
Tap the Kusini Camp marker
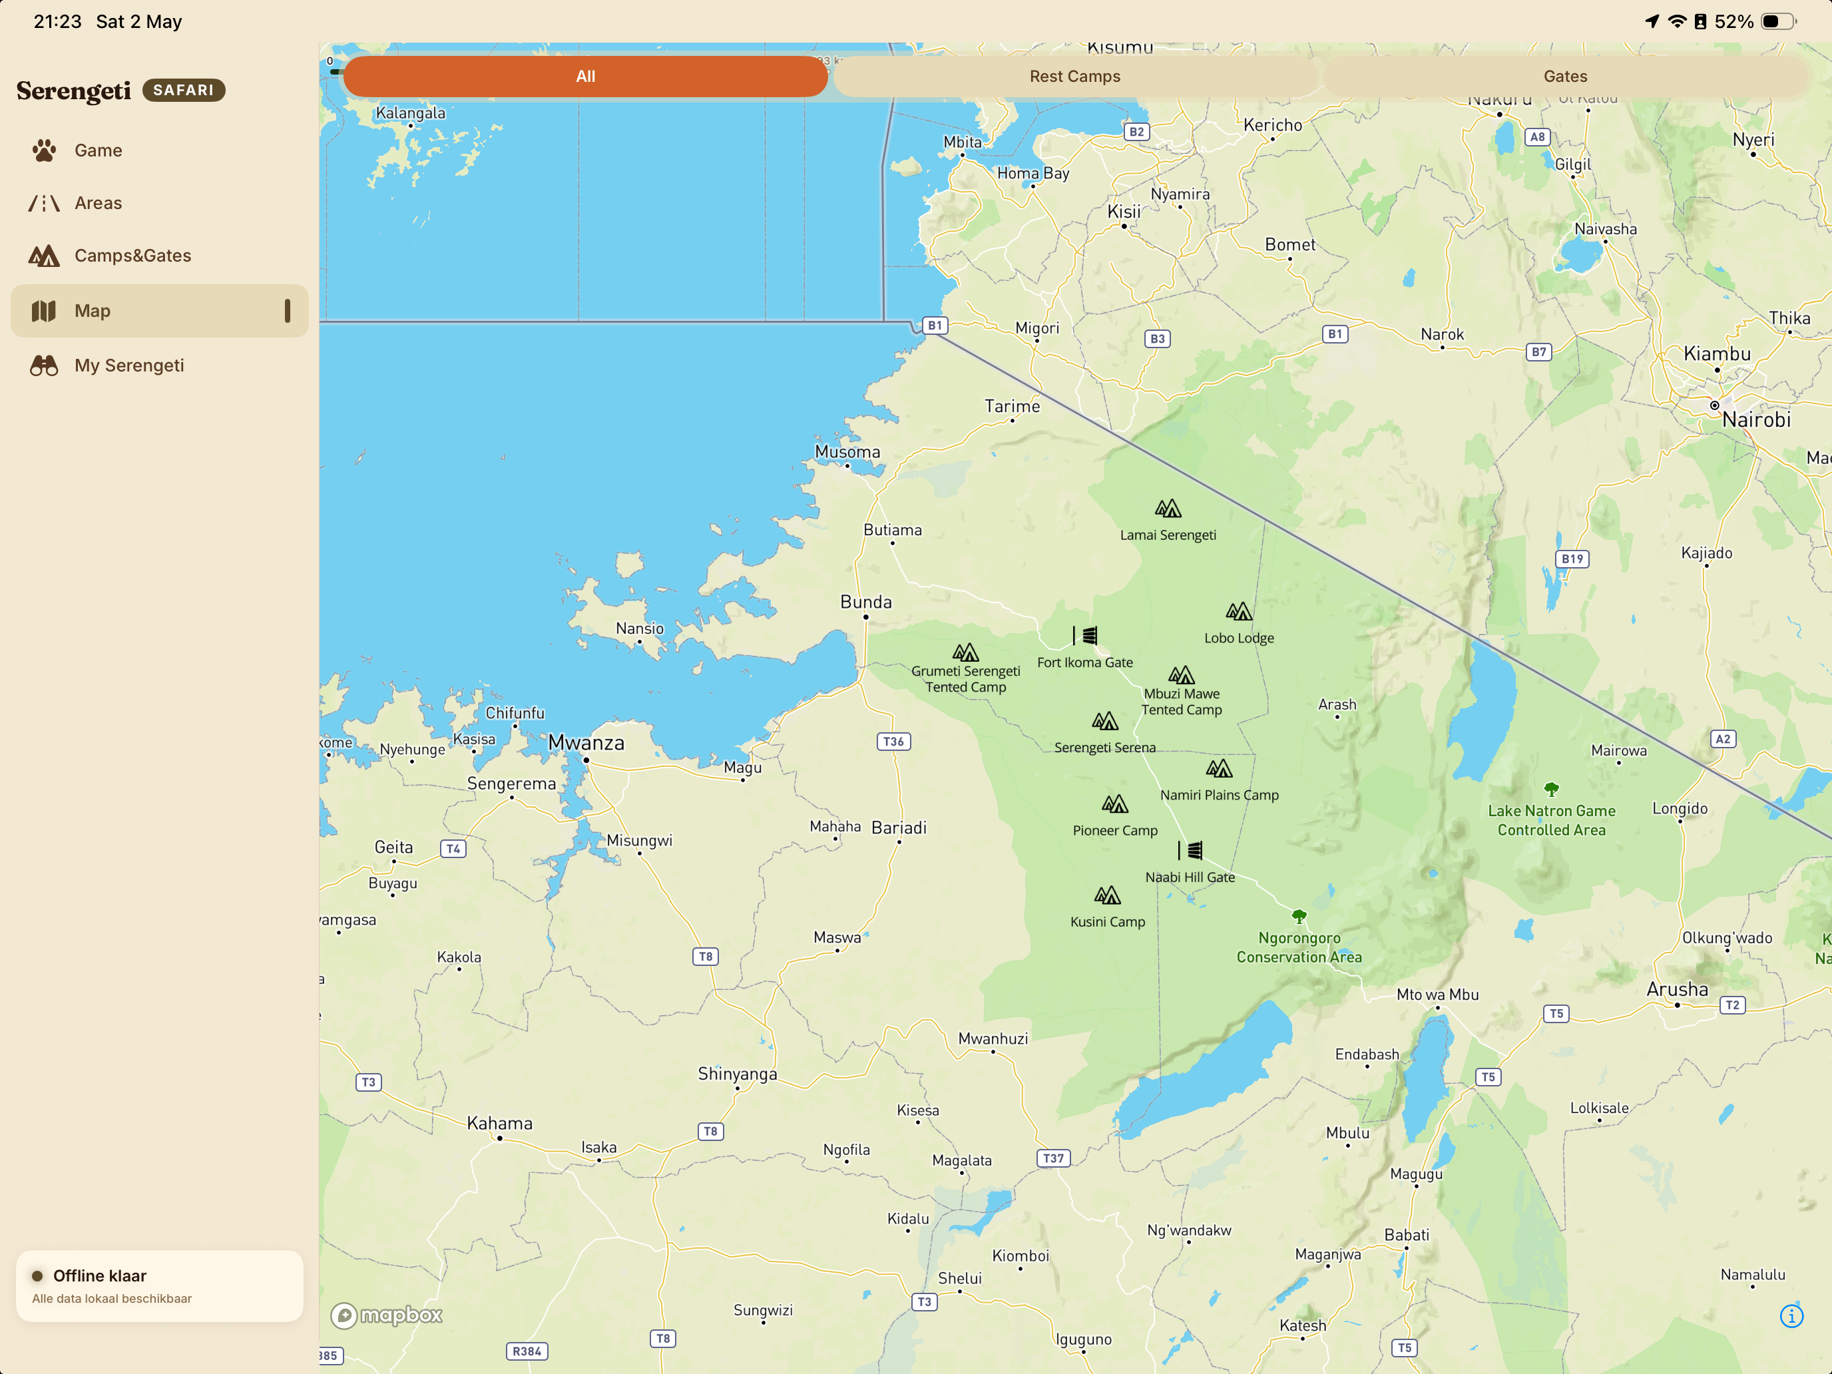pos(1107,895)
